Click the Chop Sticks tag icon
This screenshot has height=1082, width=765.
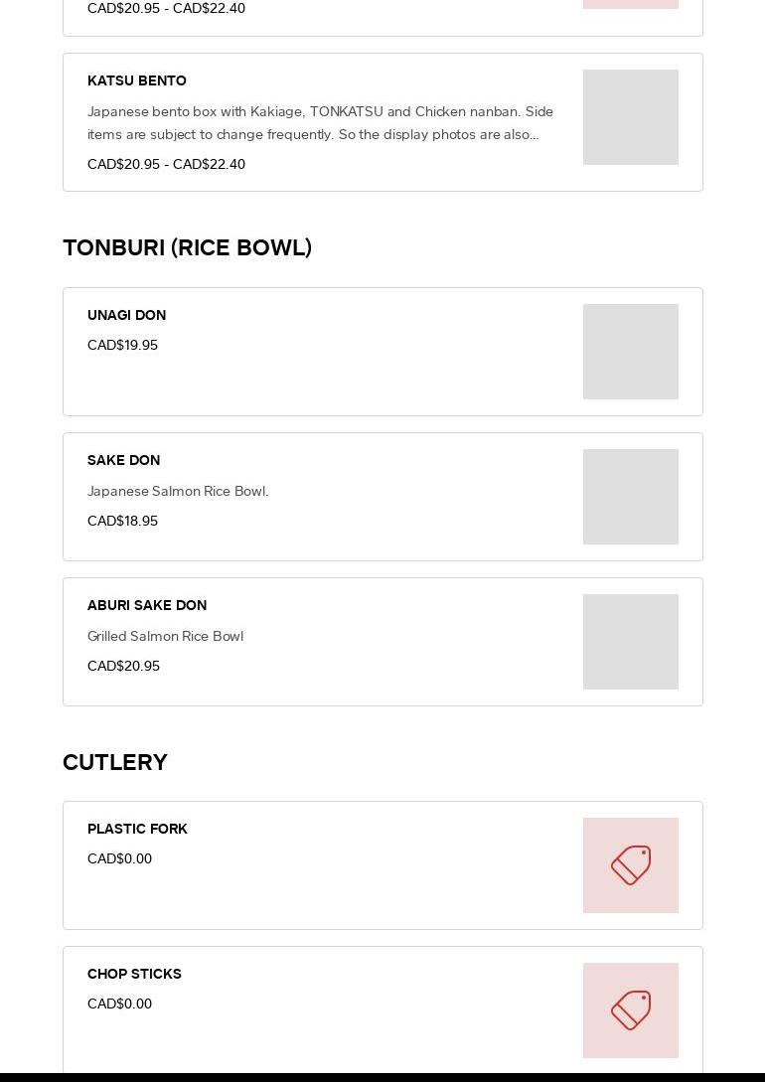point(631,1010)
